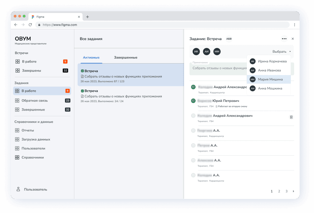The image size is (314, 213).
Task: Open the Пользователь profile at bottom
Action: tap(32, 190)
